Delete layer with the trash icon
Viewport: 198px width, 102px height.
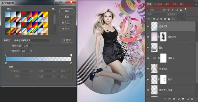(192, 99)
